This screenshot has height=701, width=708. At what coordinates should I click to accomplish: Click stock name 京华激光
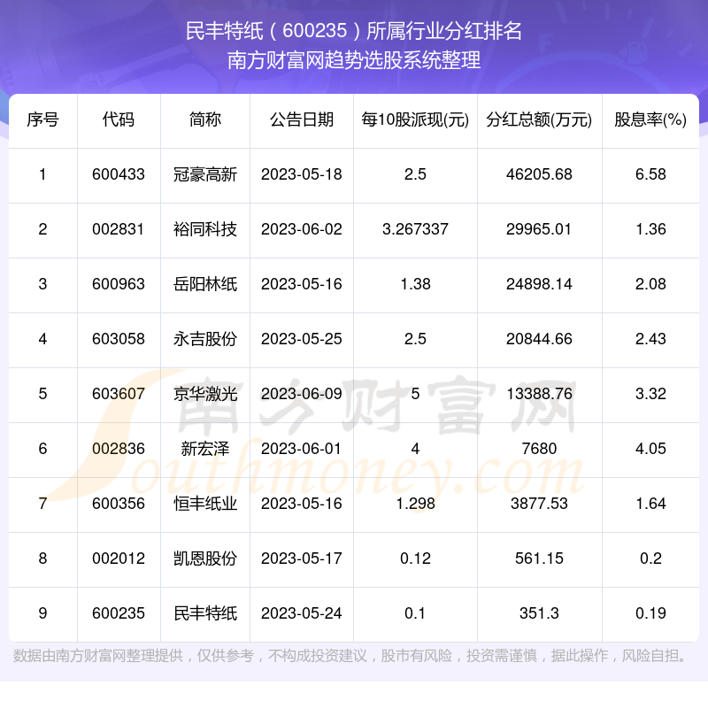pyautogui.click(x=205, y=394)
